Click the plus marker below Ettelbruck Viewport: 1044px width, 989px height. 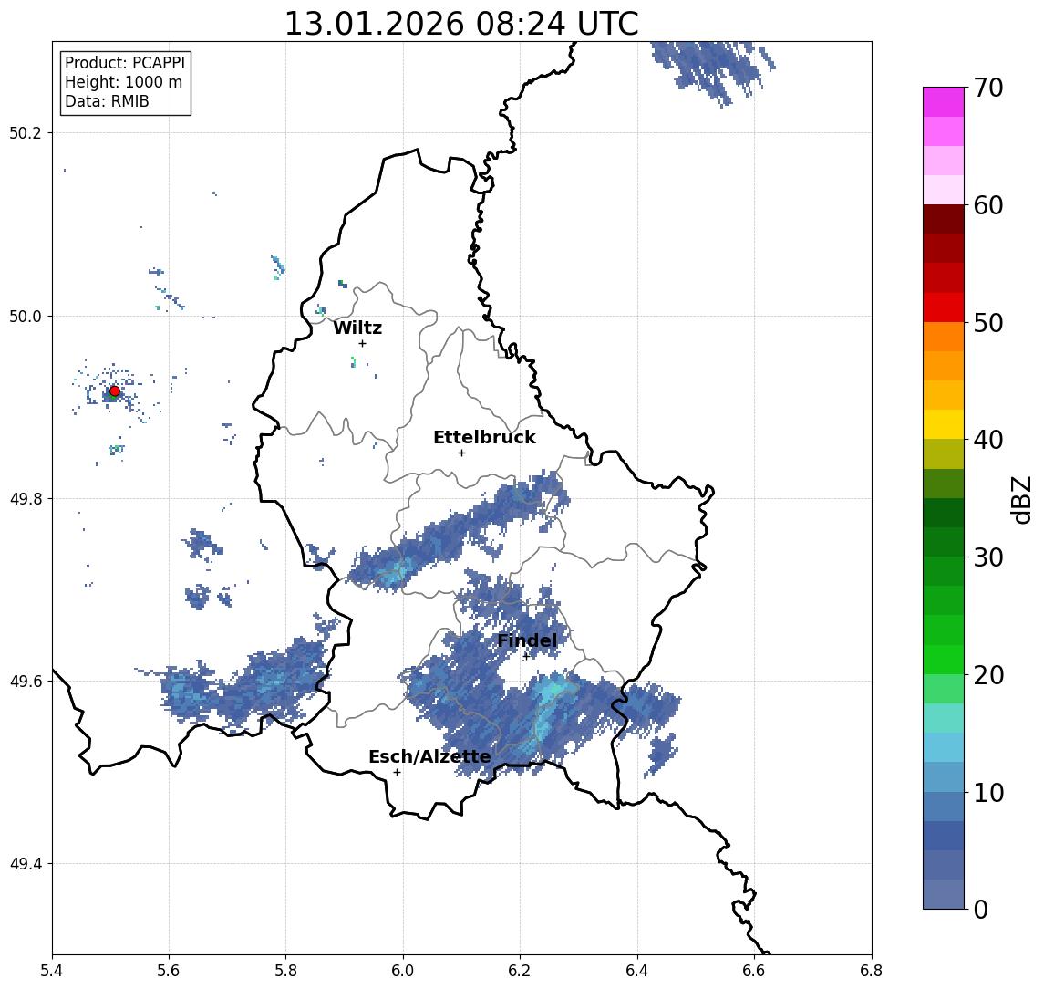point(461,453)
